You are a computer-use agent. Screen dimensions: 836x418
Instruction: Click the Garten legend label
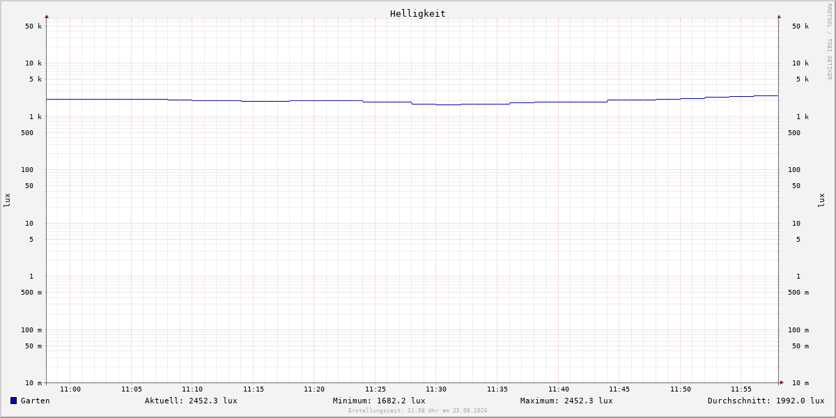[x=36, y=401]
